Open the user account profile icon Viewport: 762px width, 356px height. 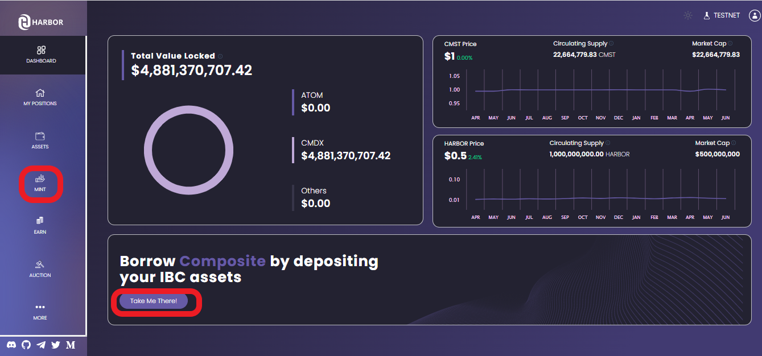pyautogui.click(x=755, y=15)
